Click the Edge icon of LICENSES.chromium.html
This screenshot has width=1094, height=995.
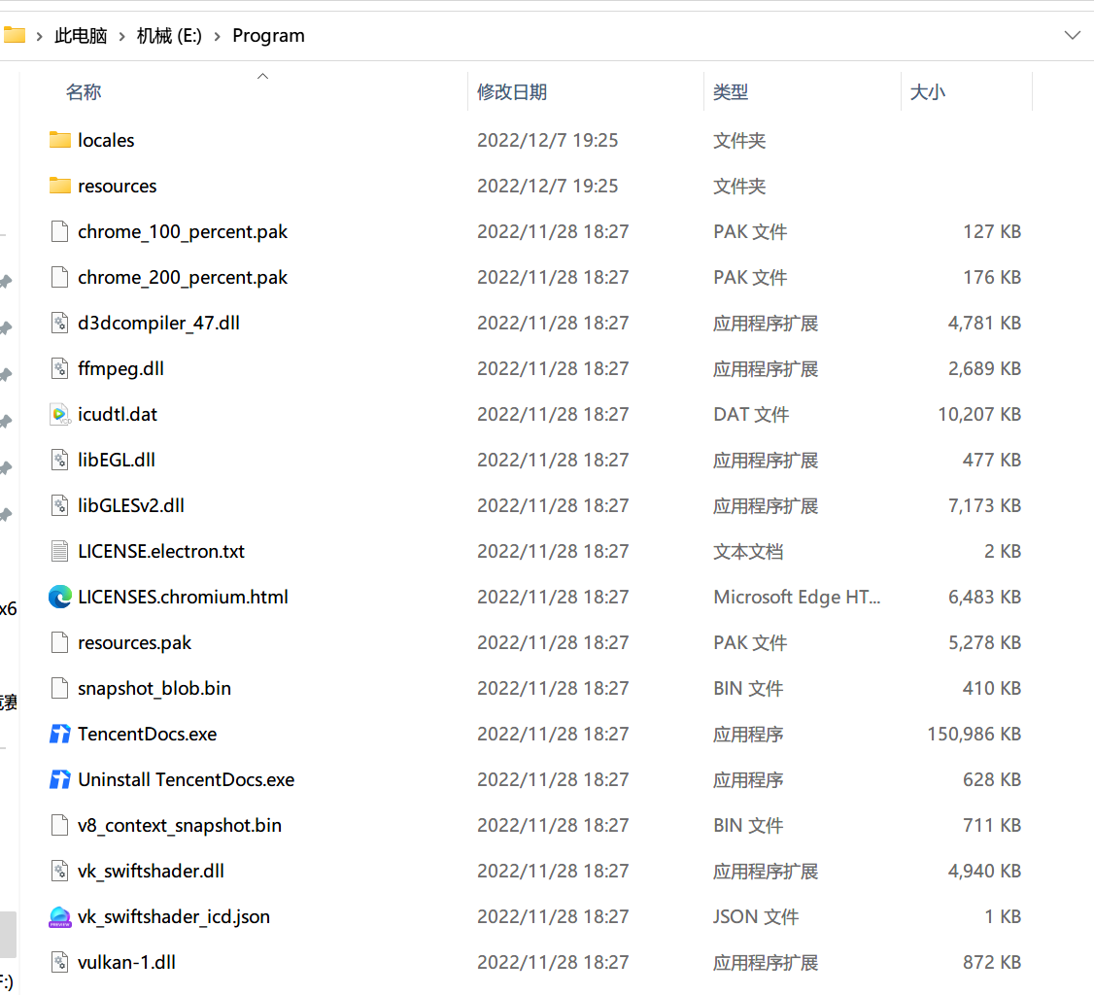[x=60, y=597]
